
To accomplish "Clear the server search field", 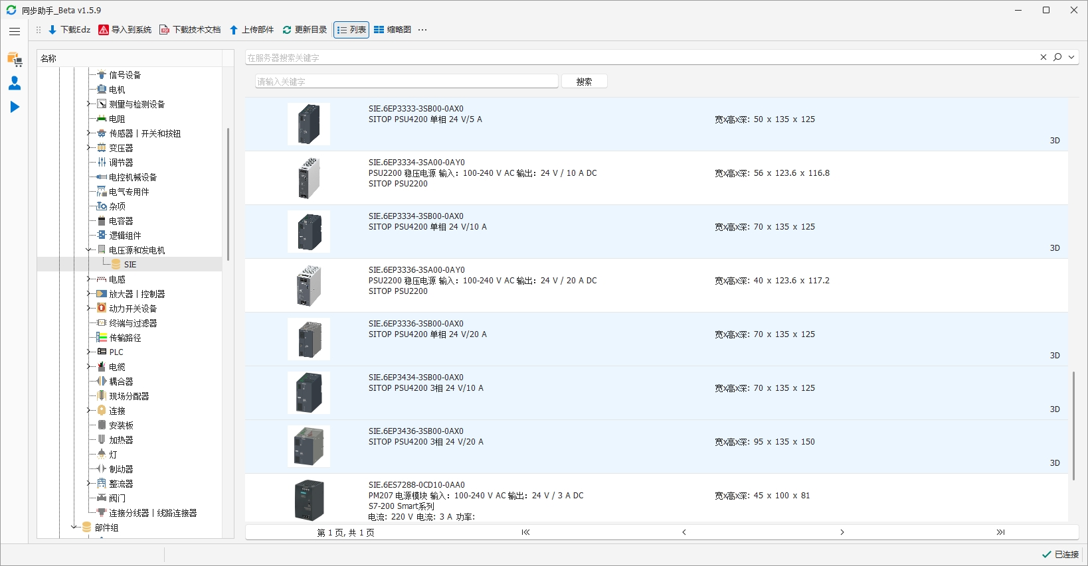I will click(x=1043, y=58).
